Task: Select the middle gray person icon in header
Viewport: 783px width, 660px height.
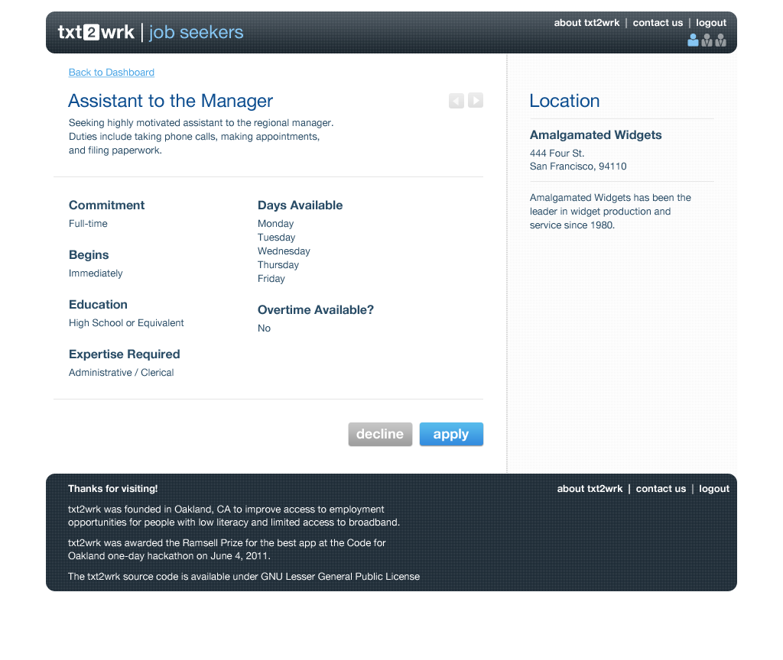Action: 707,40
